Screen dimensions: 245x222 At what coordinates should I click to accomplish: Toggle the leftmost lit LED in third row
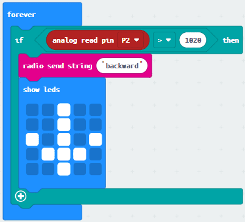tap(32, 140)
